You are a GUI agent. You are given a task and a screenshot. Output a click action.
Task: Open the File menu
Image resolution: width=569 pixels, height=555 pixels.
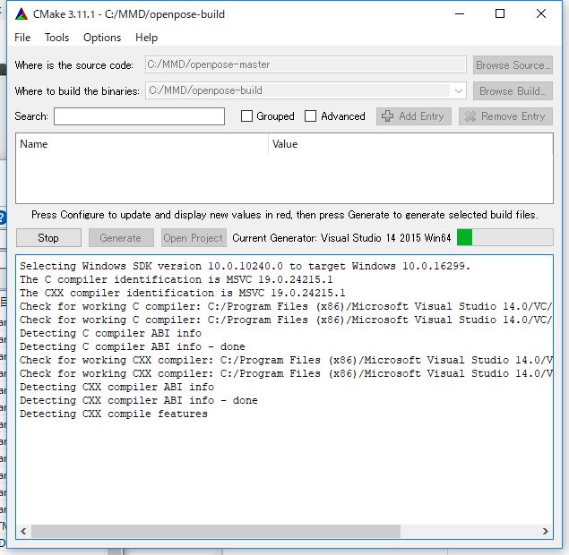[22, 38]
